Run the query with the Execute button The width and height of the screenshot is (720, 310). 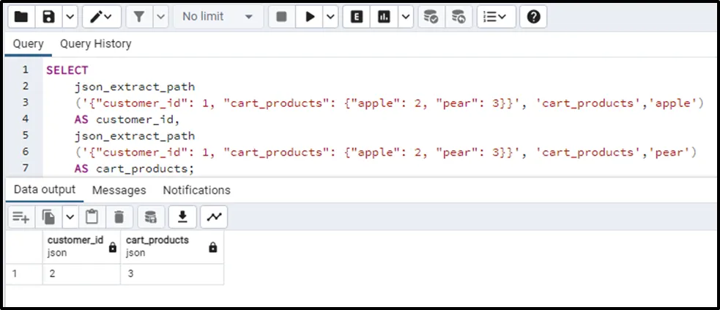[310, 16]
